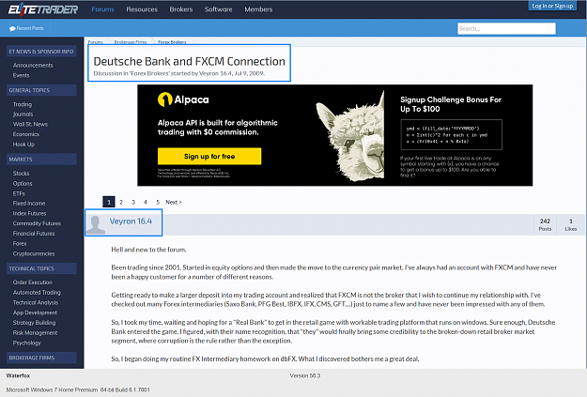The width and height of the screenshot is (587, 397).
Task: Open the Brokers menu
Action: click(x=181, y=9)
